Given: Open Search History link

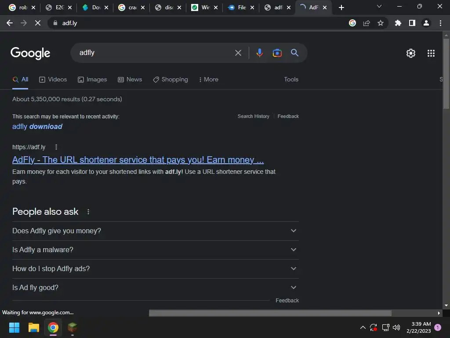Looking at the screenshot, I should point(254,116).
